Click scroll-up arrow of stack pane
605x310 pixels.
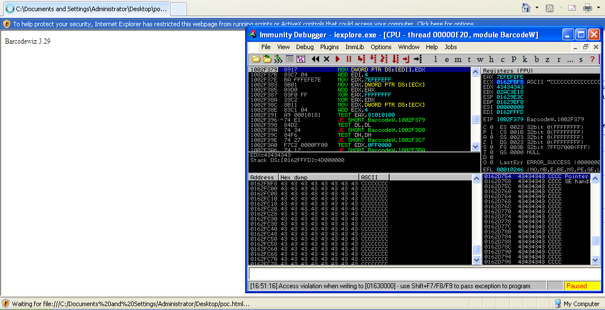(595, 178)
